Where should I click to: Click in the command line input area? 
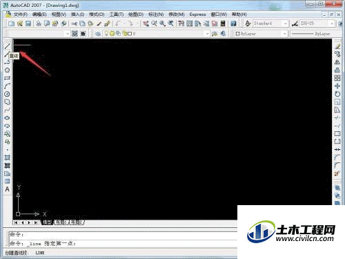pos(123,243)
